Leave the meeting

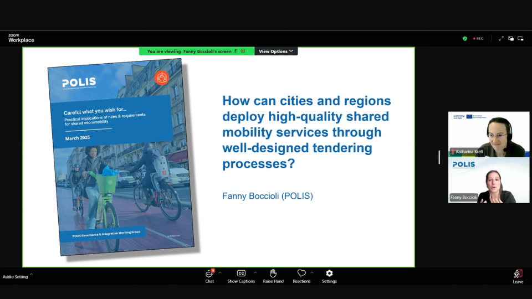518,276
